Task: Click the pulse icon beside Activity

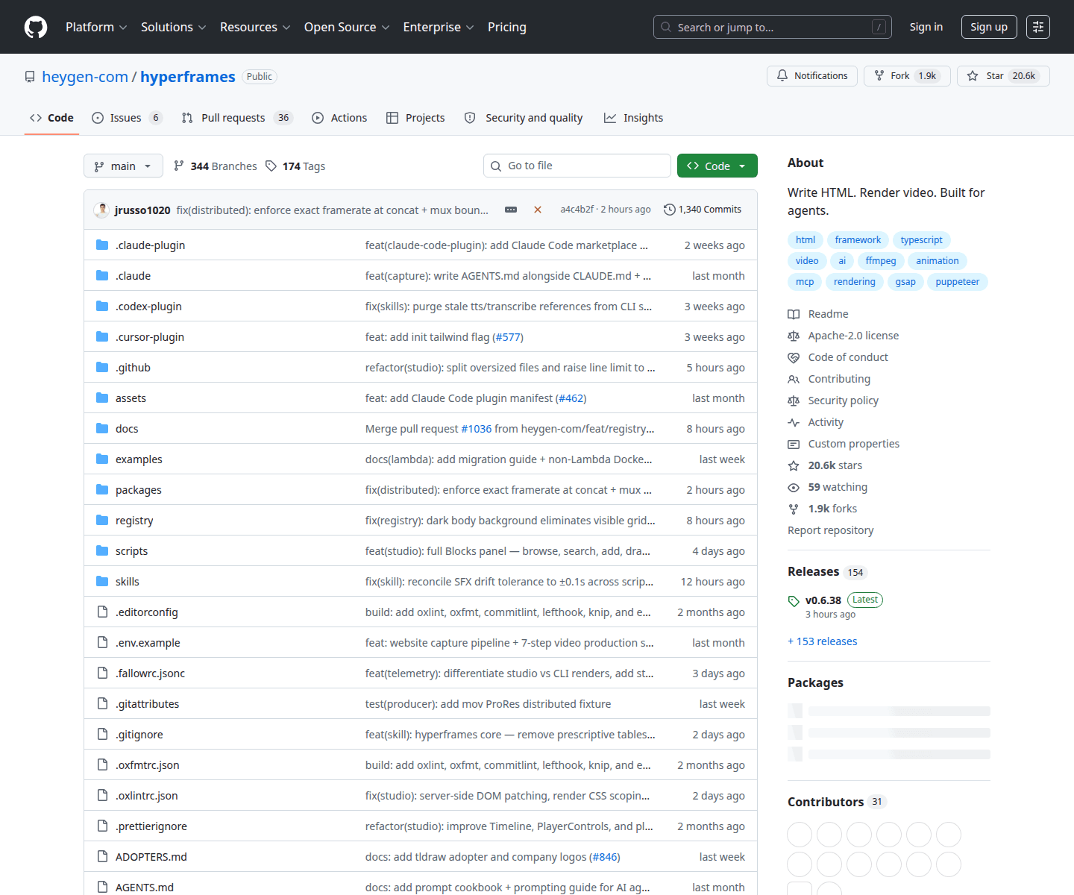Action: 794,422
